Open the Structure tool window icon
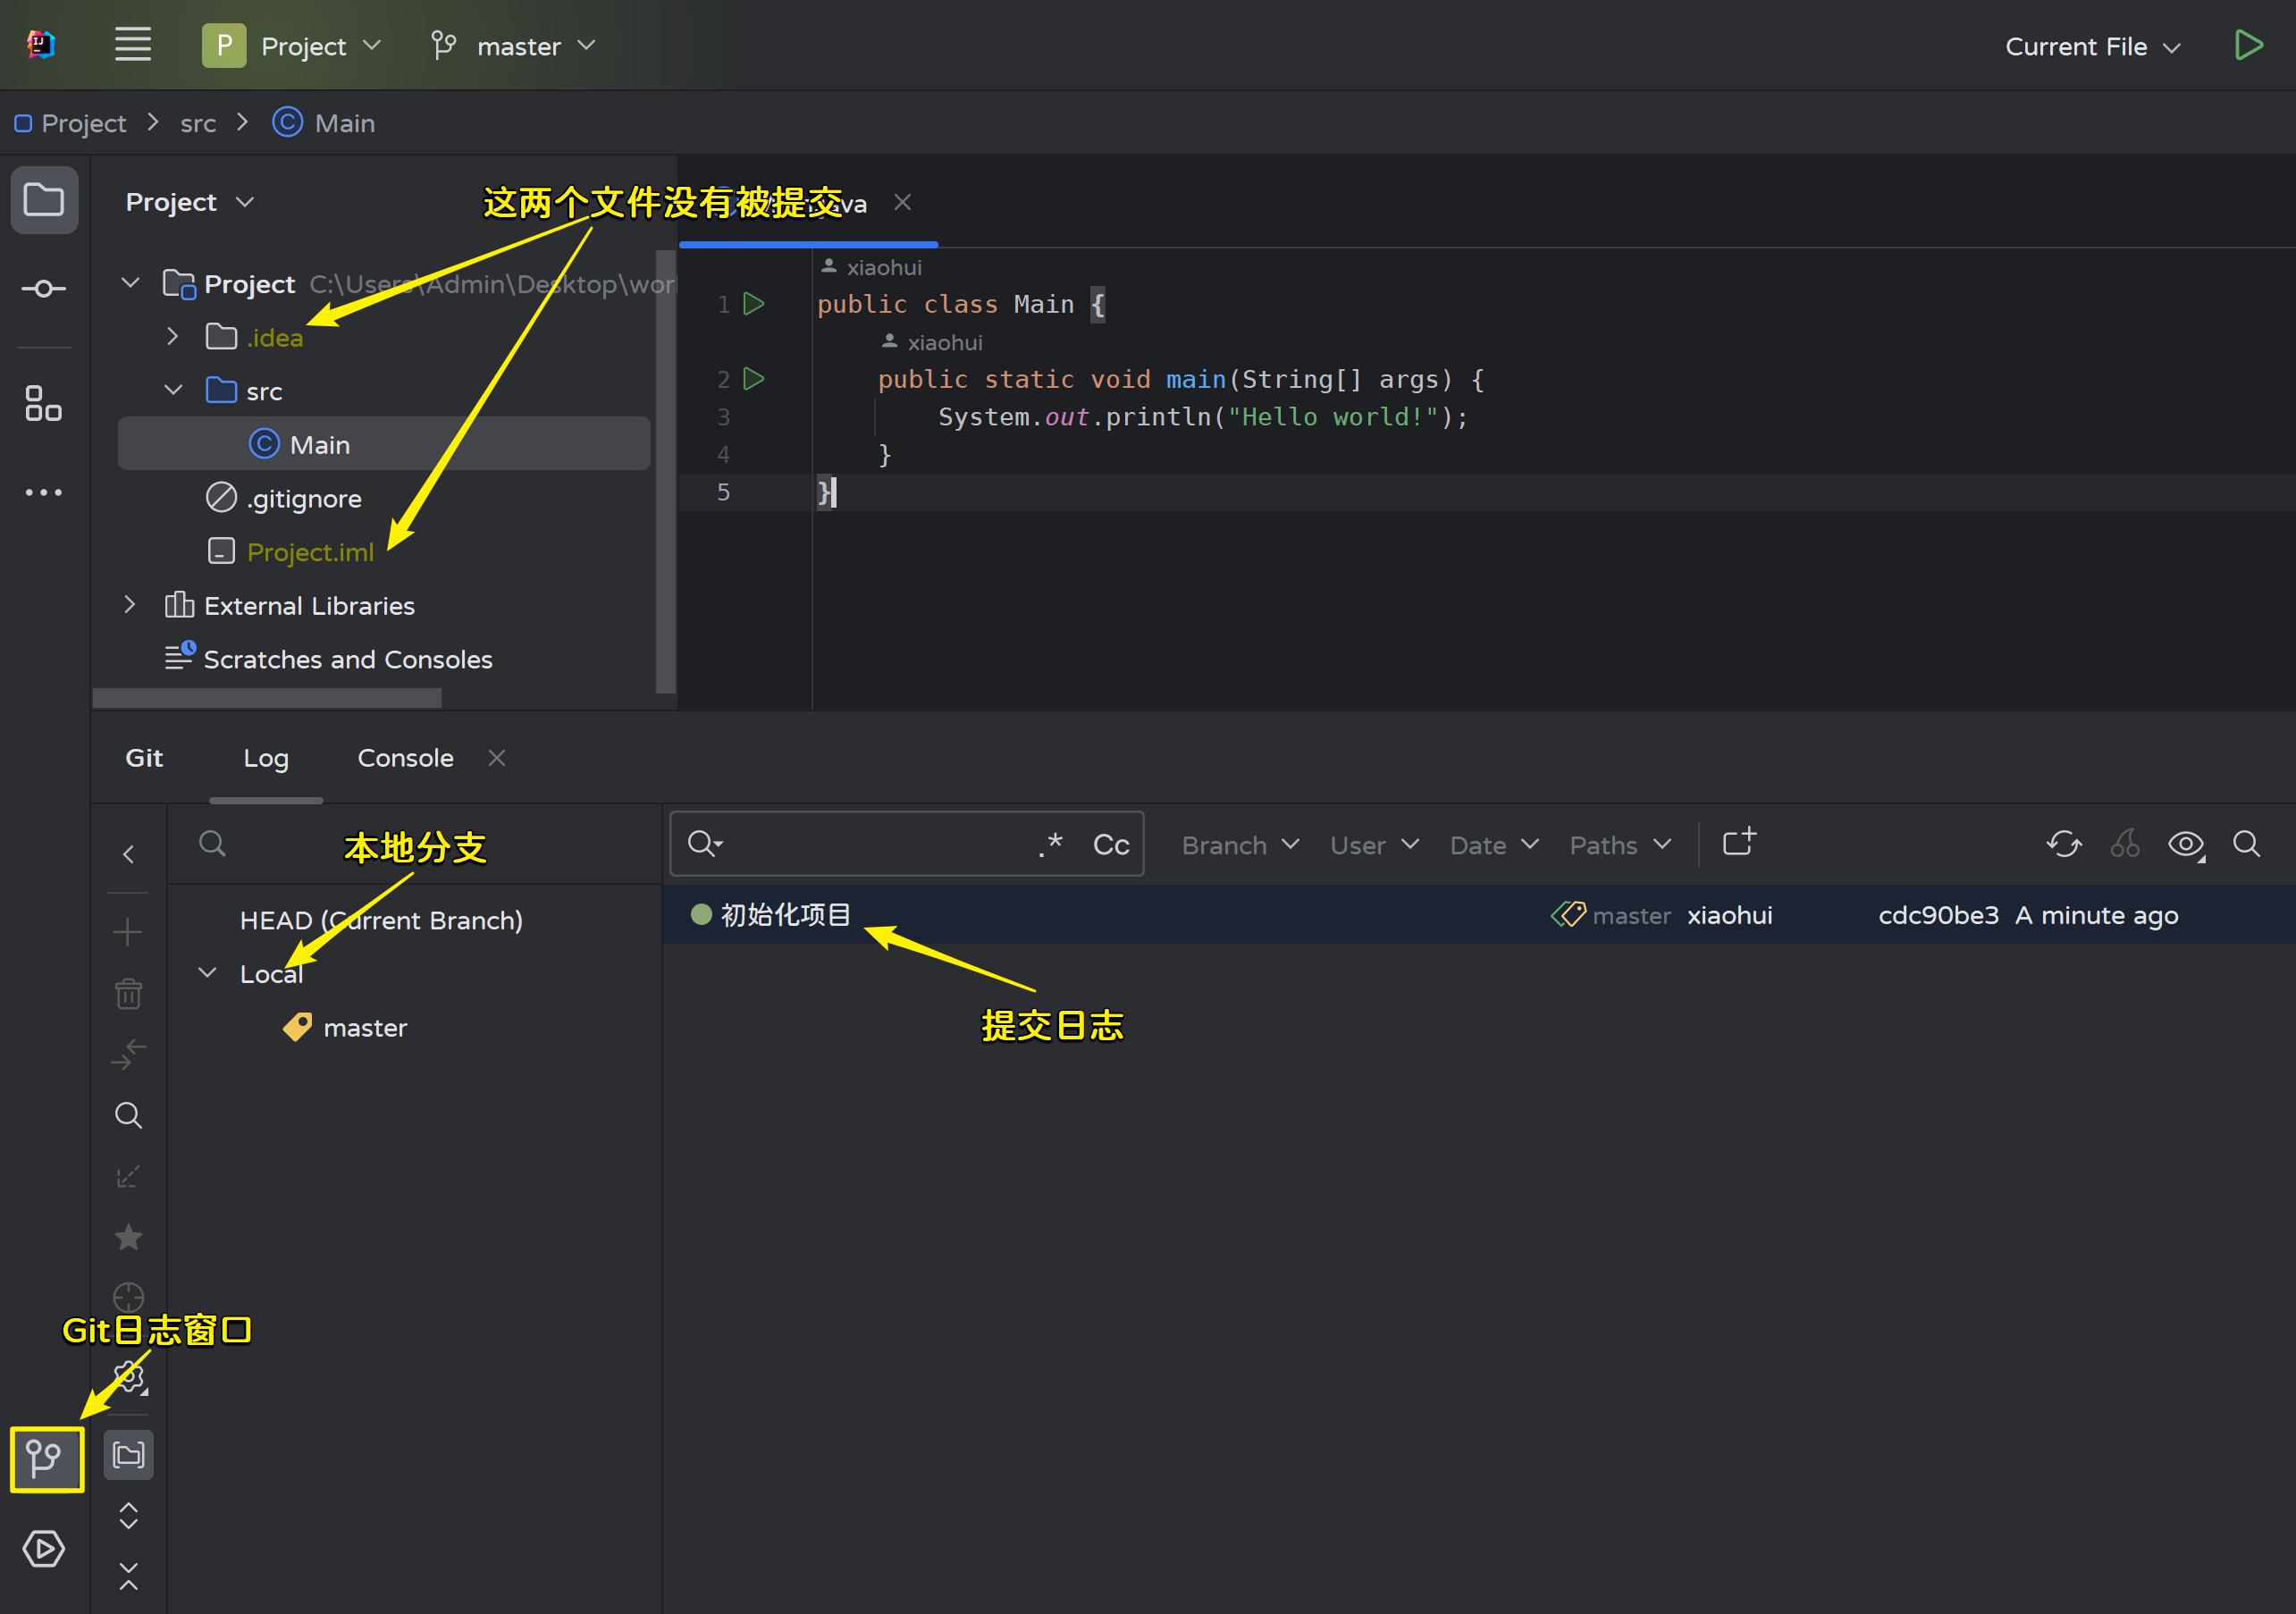This screenshot has width=2296, height=1614. 44,403
